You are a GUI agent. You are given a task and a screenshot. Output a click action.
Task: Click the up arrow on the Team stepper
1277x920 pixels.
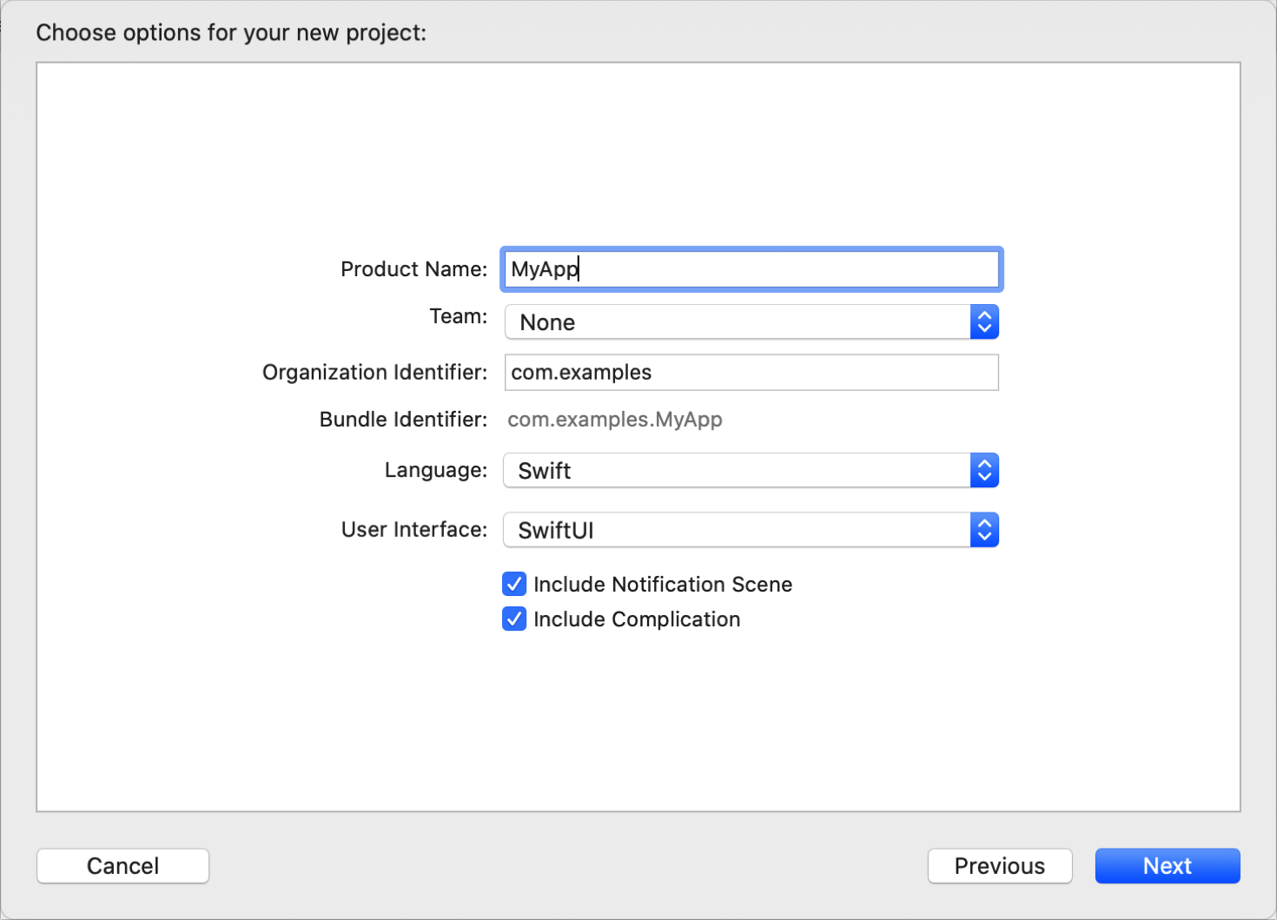click(x=984, y=316)
